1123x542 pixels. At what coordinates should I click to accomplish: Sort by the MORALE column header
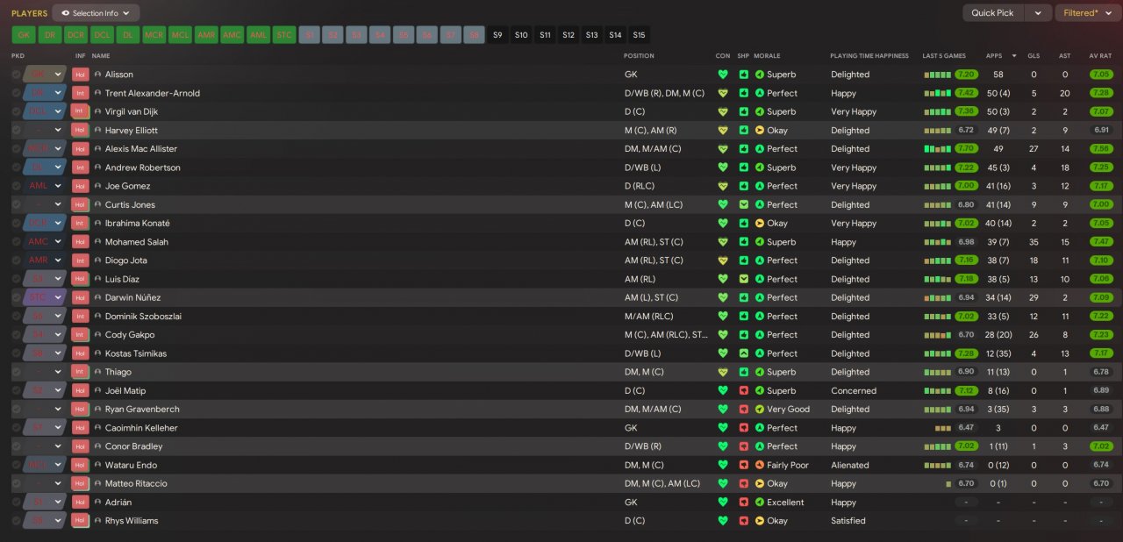click(767, 56)
